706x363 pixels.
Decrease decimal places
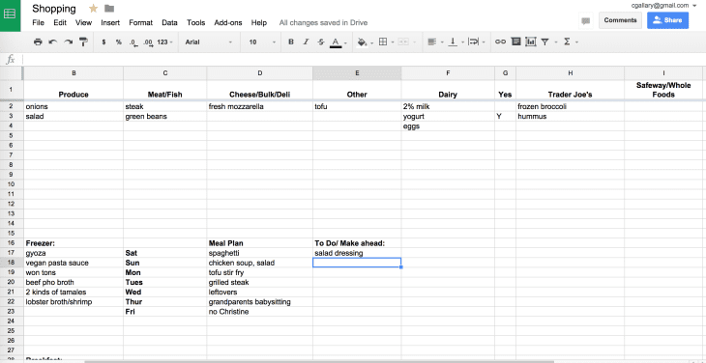tap(132, 42)
